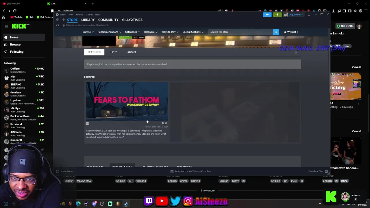The width and height of the screenshot is (370, 208).
Task: Open browser music player icon
Action: (x=339, y=11)
